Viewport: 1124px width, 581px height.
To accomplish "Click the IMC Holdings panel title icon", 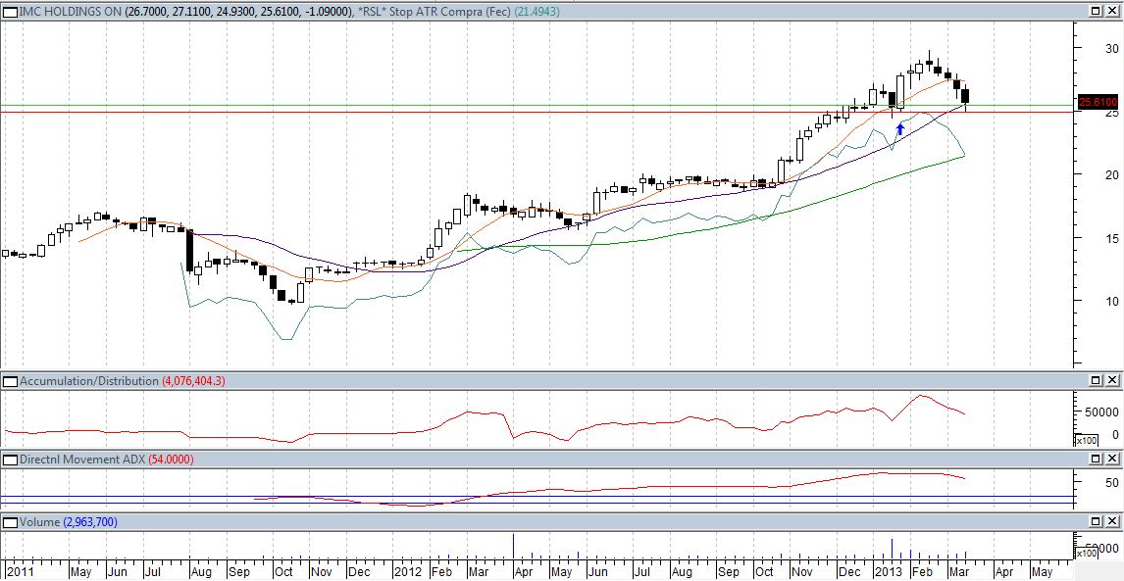I will coord(9,10).
